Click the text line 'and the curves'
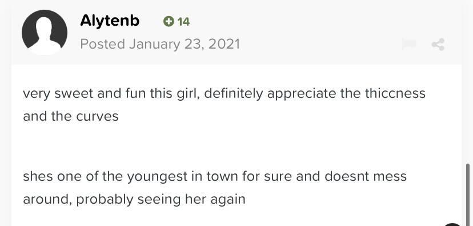Screen dimensions: 473x226 point(71,116)
